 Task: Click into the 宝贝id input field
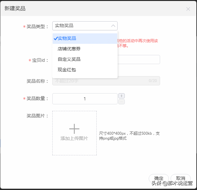tap(139, 60)
